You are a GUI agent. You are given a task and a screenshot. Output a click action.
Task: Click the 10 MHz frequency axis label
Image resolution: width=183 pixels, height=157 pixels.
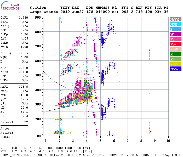pos(168,141)
